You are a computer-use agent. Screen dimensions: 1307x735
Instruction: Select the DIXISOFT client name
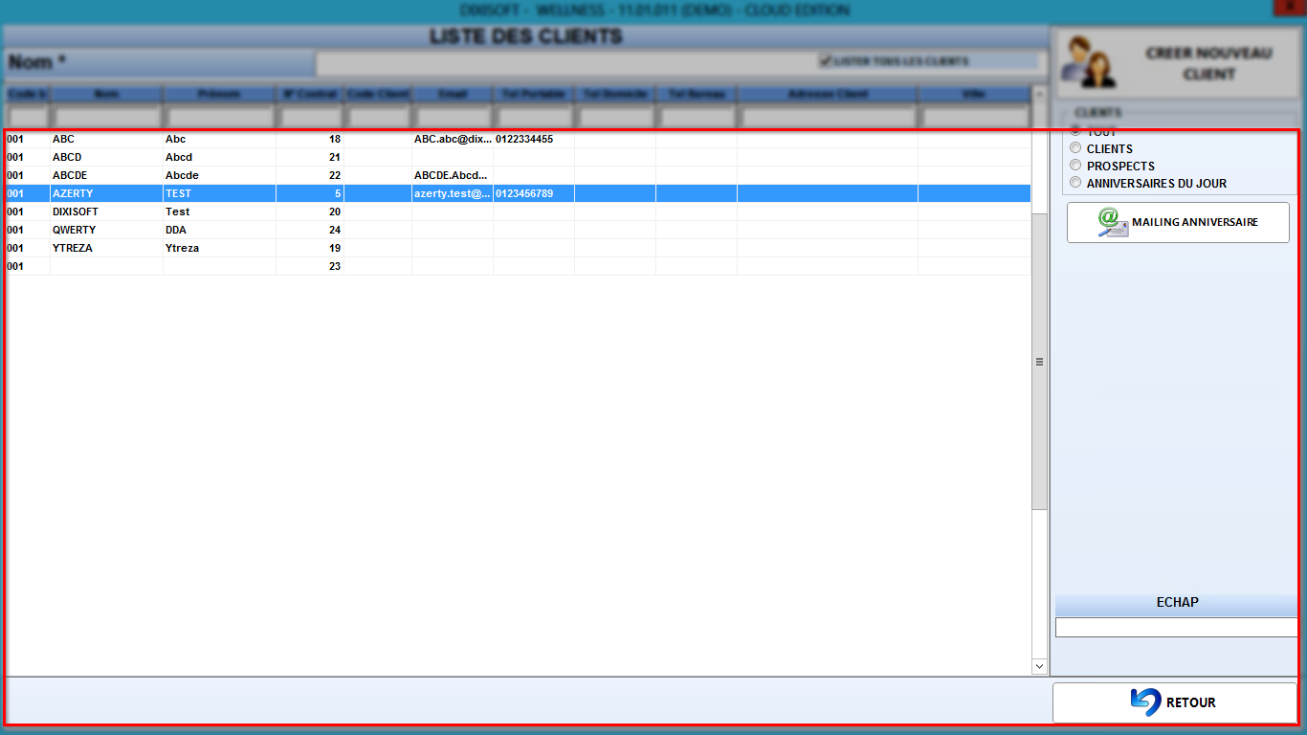coord(76,212)
